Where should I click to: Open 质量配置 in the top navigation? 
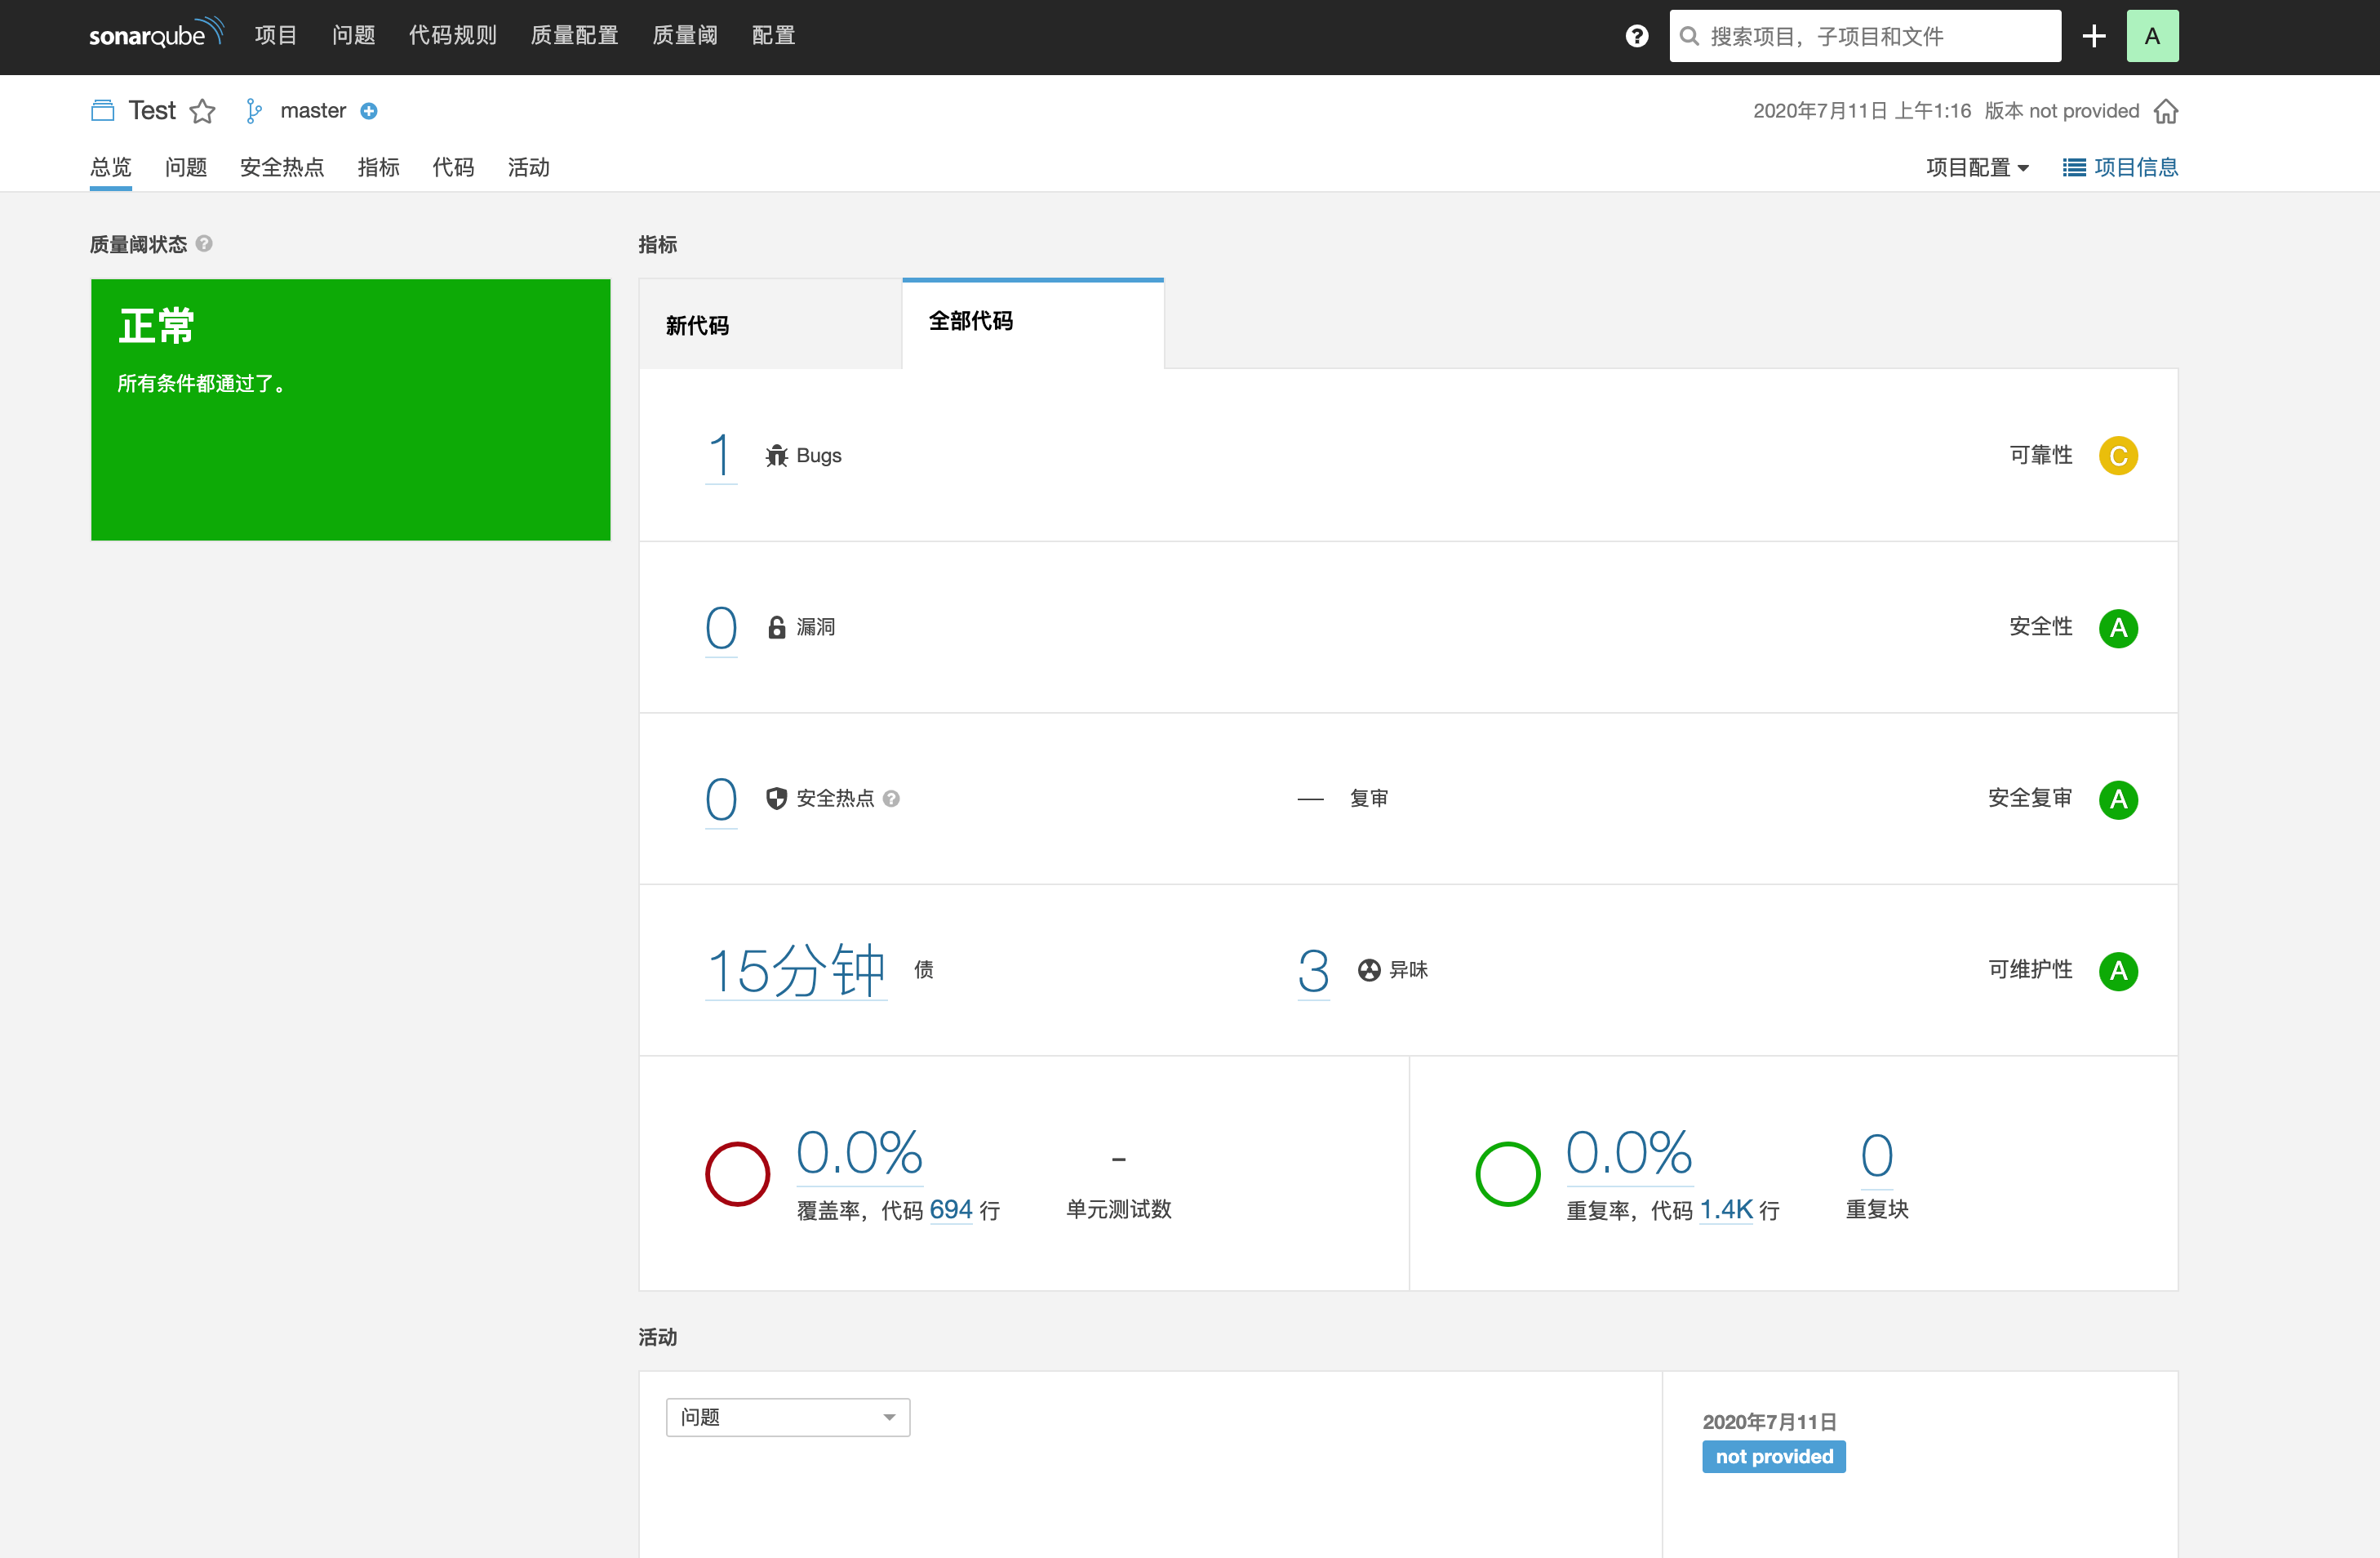574,36
